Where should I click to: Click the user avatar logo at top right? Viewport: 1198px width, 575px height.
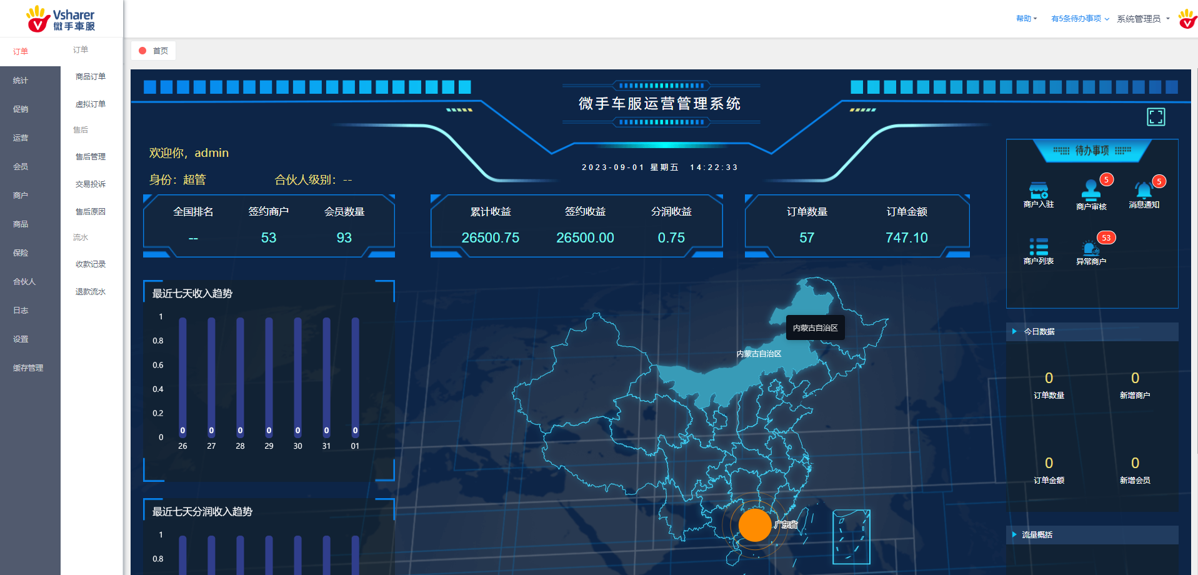click(1187, 19)
